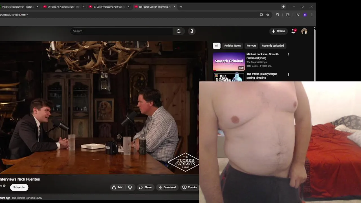Viewport: 361px width, 203px height.
Task: Click the Create button
Action: [x=278, y=31]
